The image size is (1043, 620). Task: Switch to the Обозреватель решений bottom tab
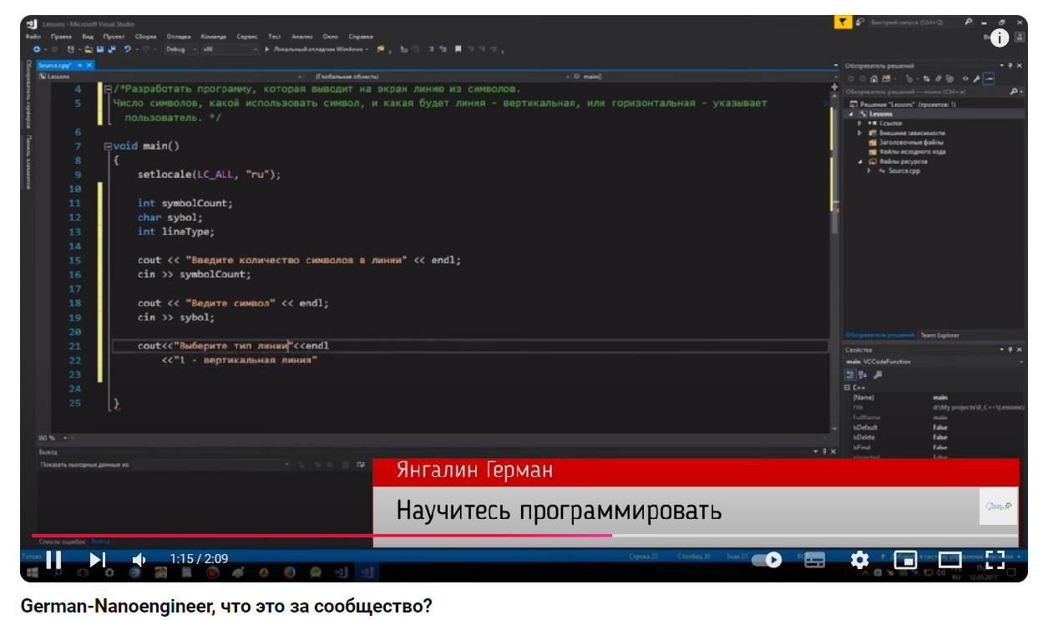pos(879,335)
